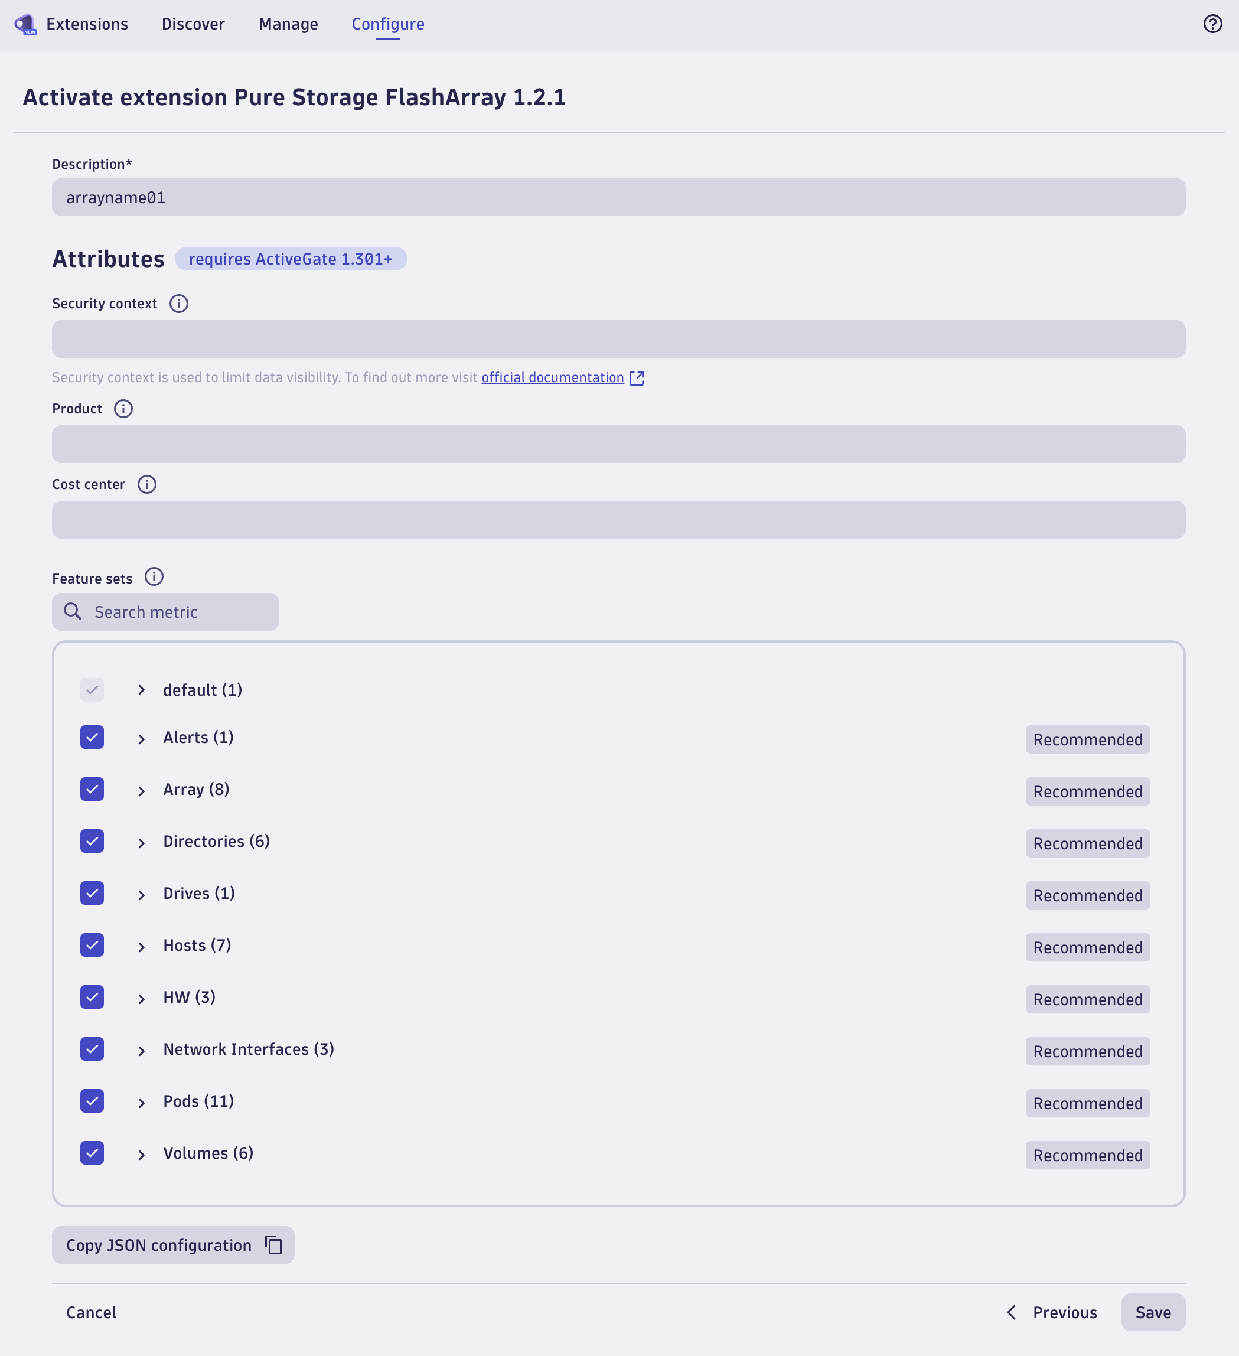The width and height of the screenshot is (1239, 1356).
Task: Uncheck the Network Interfaces feature set
Action: 92,1049
